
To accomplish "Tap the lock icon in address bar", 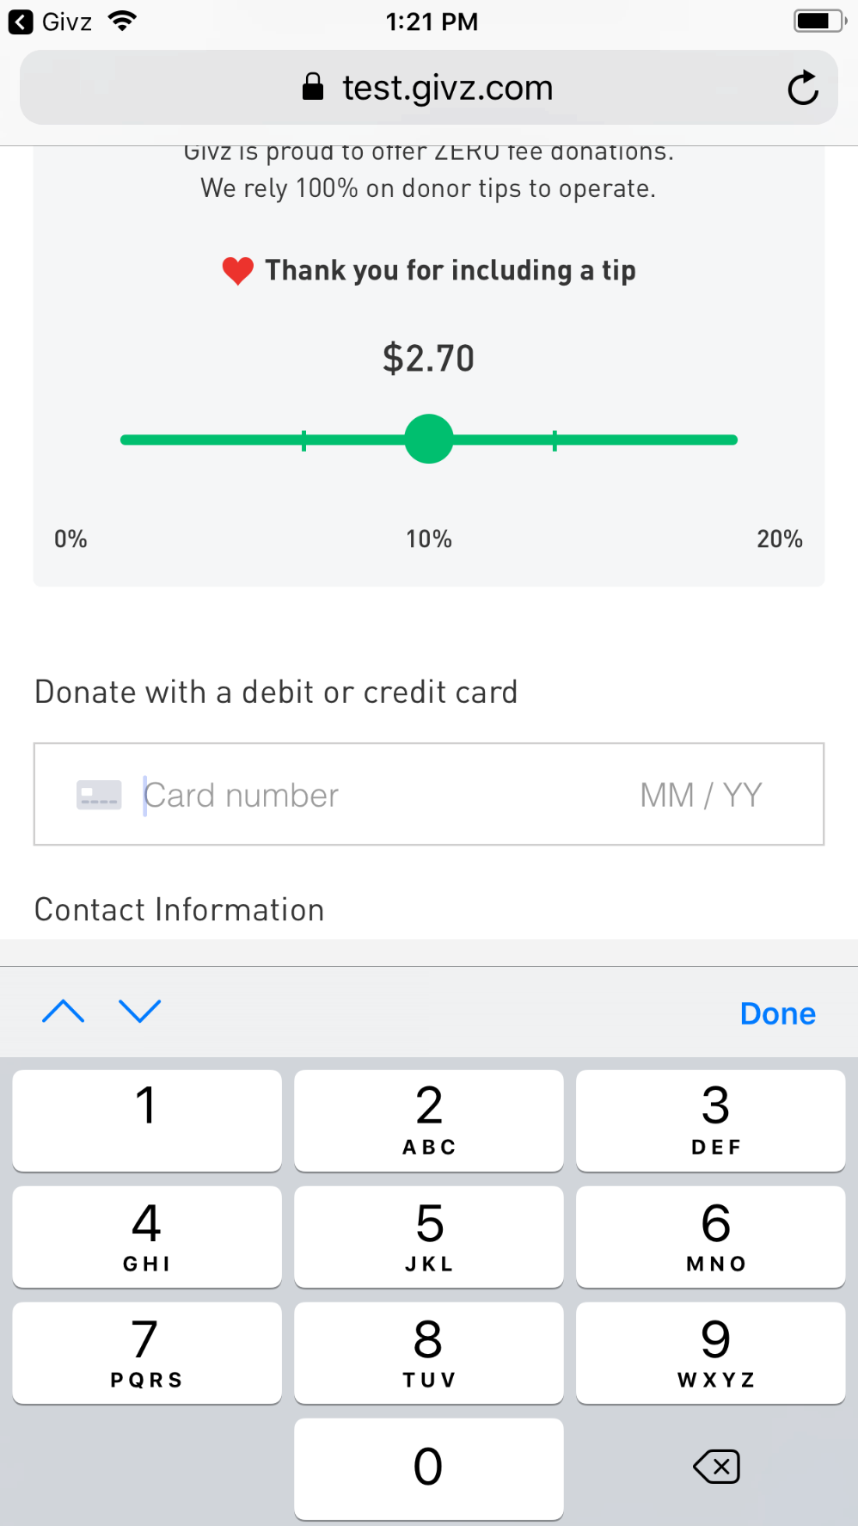I will click(313, 87).
